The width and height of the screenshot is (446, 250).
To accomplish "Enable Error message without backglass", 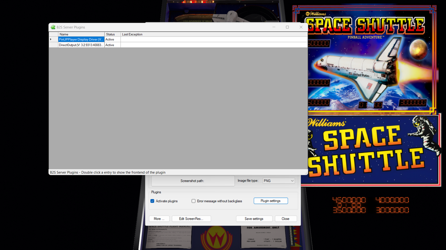I will tap(194, 201).
